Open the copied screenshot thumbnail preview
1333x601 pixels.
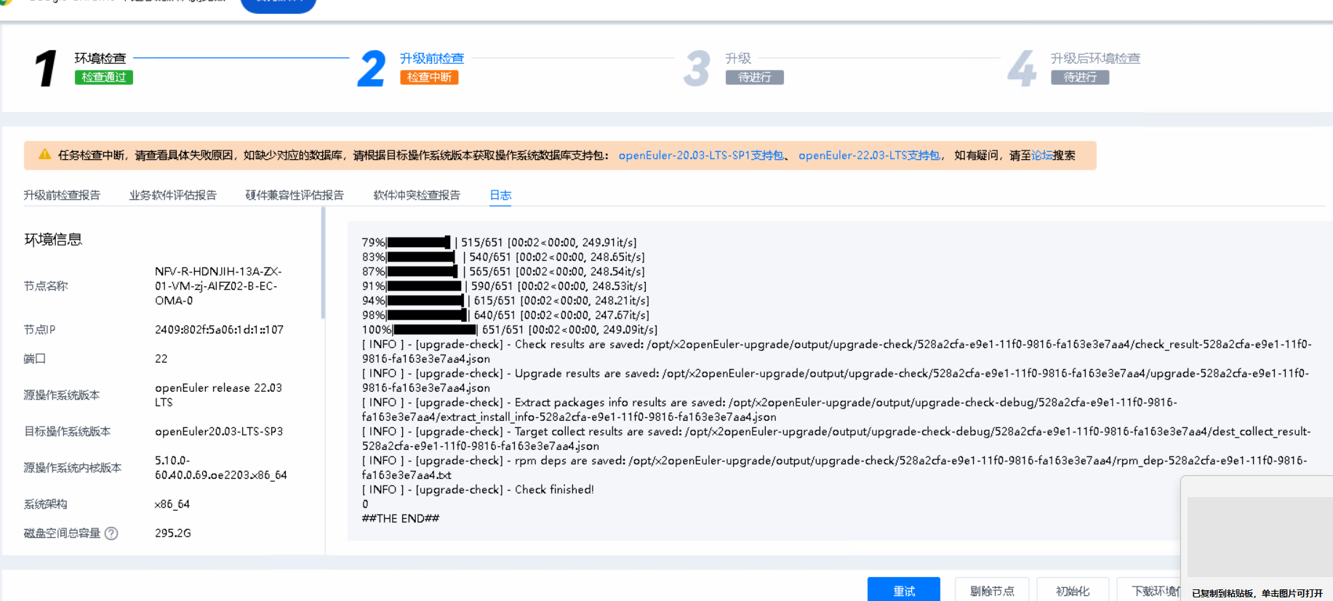tap(1260, 537)
